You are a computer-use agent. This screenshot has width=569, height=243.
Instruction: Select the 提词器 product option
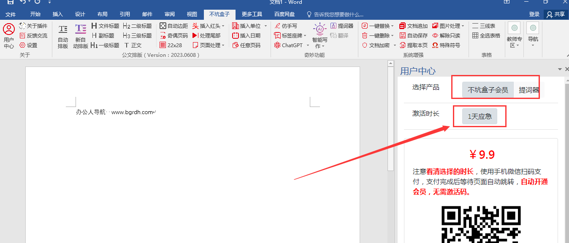(x=528, y=90)
